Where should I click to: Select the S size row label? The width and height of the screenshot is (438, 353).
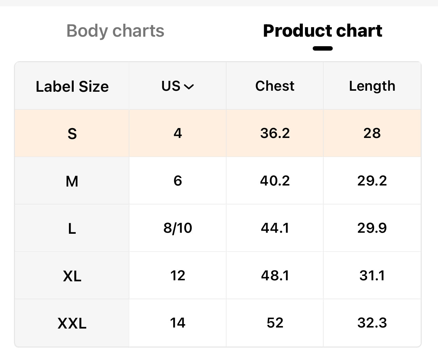coord(72,133)
